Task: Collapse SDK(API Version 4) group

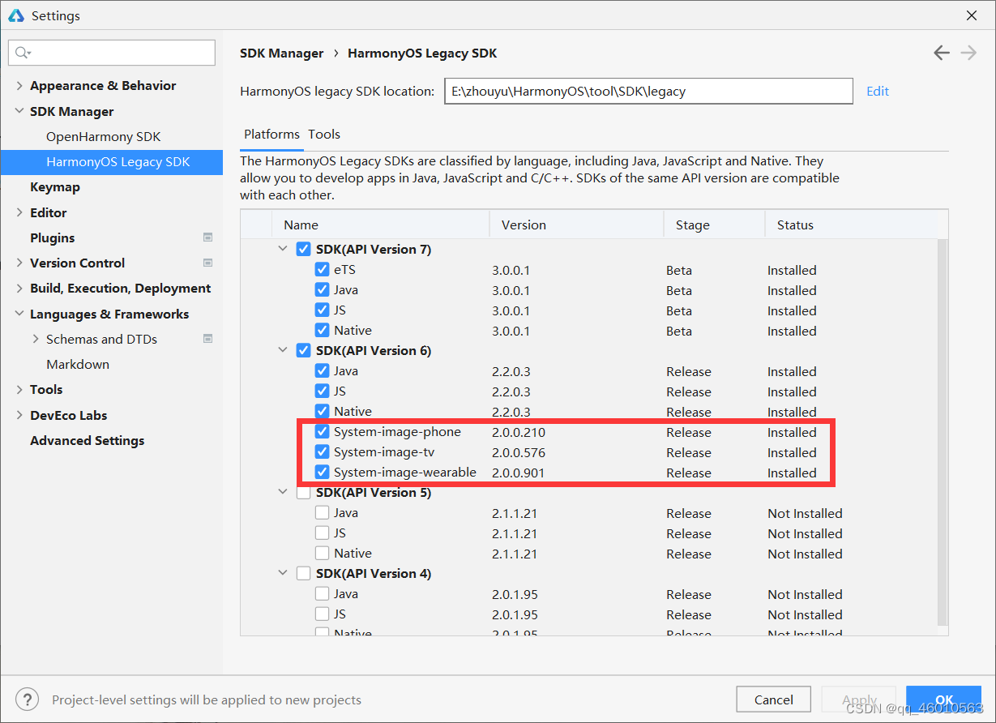Action: click(x=283, y=574)
